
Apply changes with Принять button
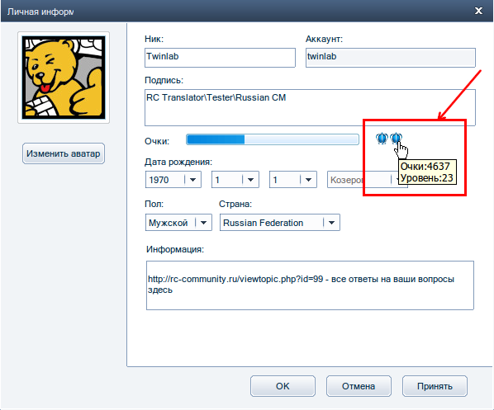tap(435, 386)
